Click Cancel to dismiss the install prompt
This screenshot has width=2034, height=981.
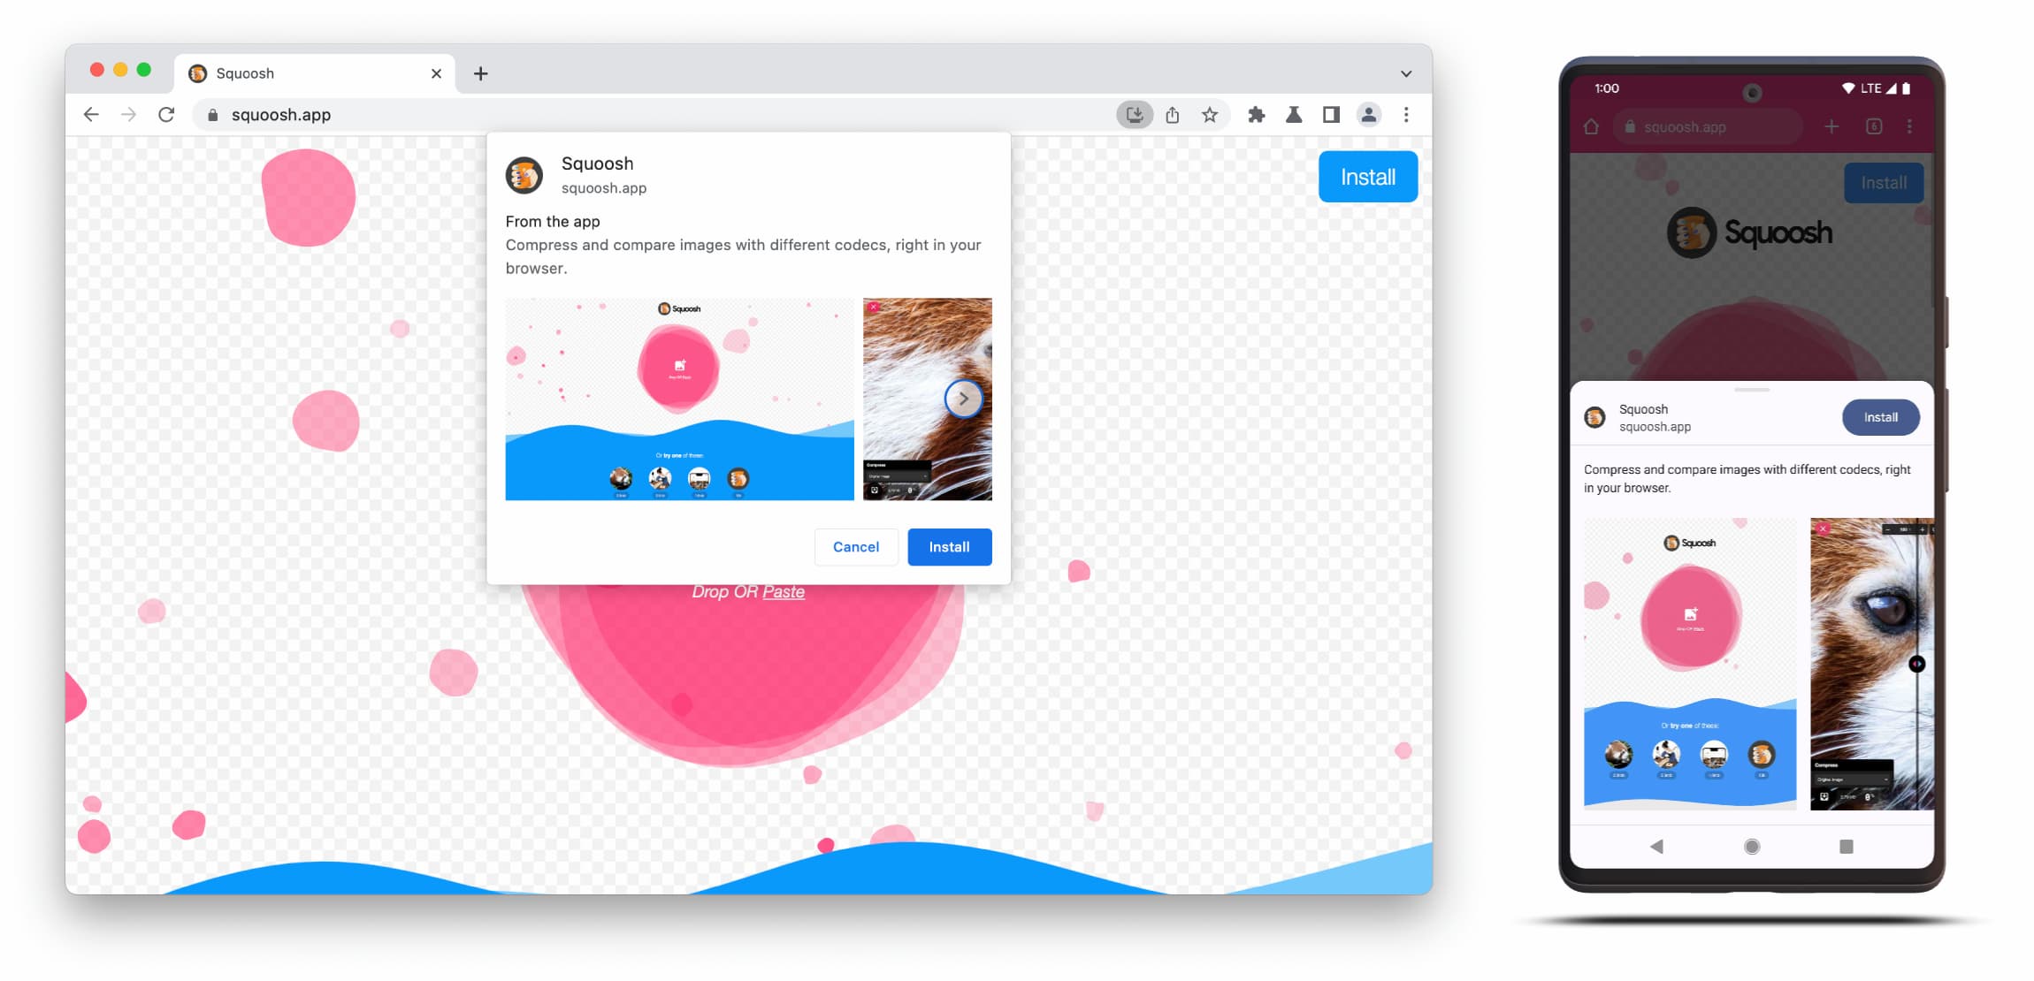click(855, 545)
